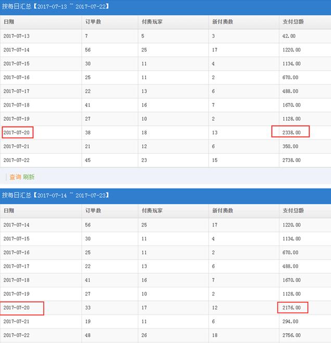
Task: Click 支付总额 header in the 07-13~07-22 table
Action: pyautogui.click(x=293, y=22)
